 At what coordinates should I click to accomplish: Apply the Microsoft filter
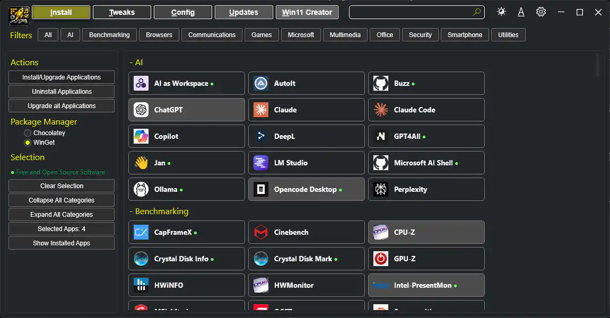tap(301, 34)
